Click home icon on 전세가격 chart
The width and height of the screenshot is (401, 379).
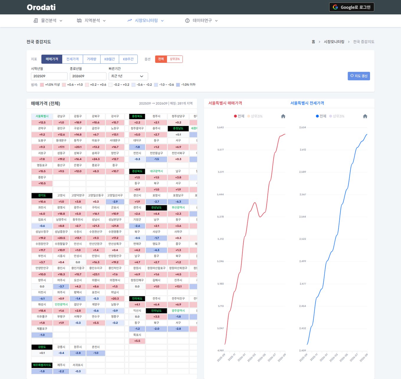pos(365,116)
